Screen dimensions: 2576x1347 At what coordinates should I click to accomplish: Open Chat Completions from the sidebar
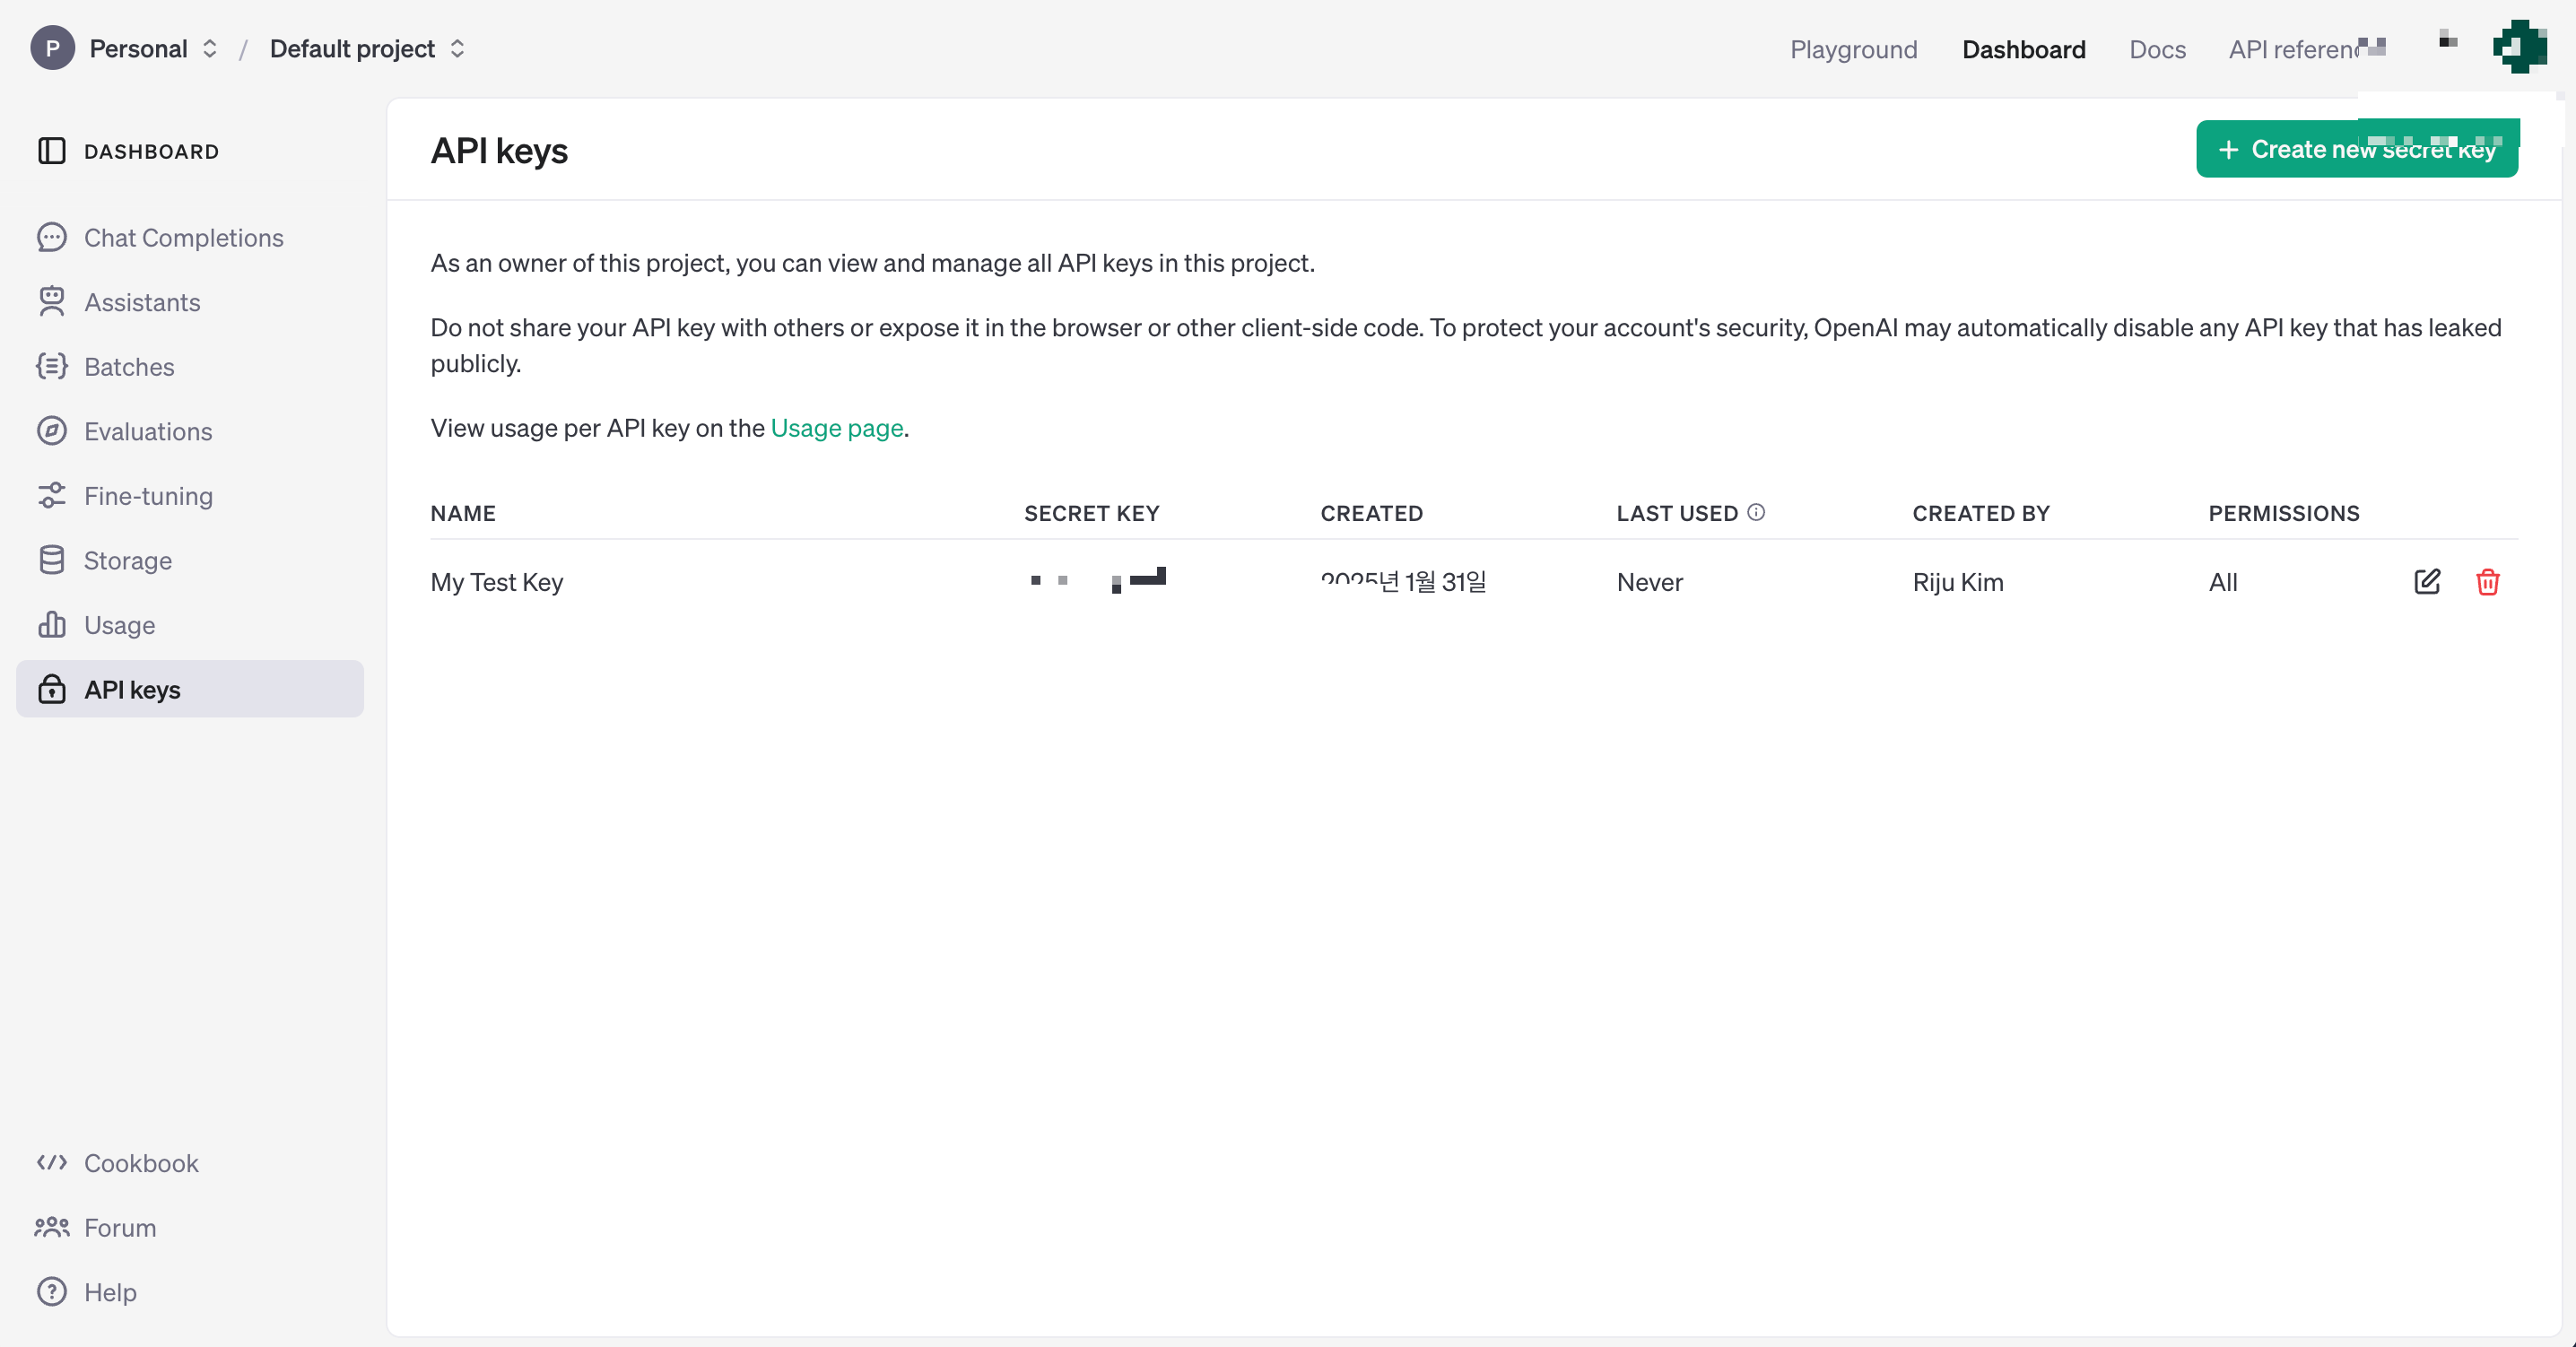point(183,237)
